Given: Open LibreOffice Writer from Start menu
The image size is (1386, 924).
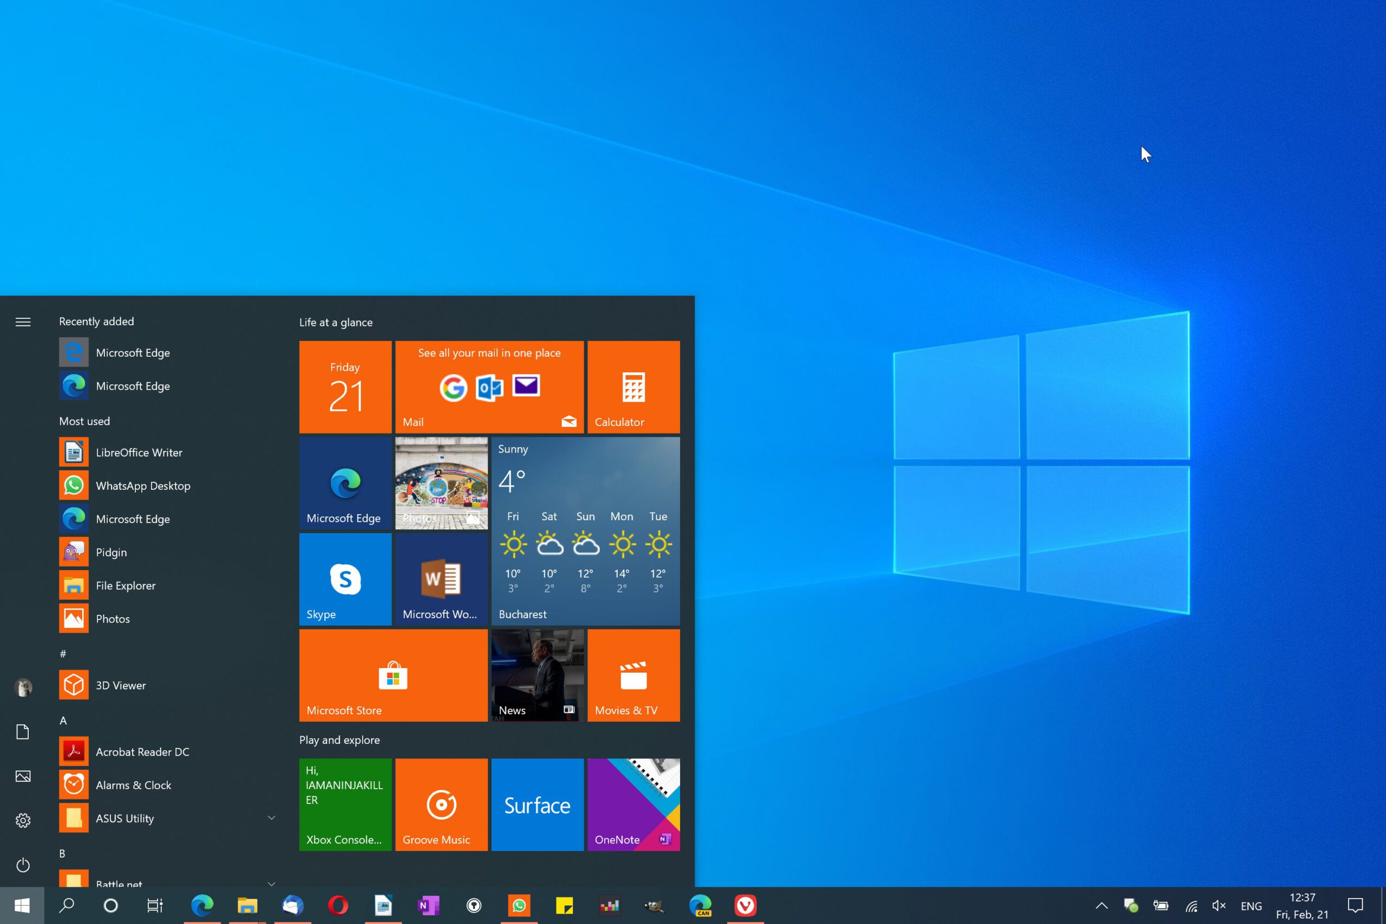Looking at the screenshot, I should [x=138, y=451].
